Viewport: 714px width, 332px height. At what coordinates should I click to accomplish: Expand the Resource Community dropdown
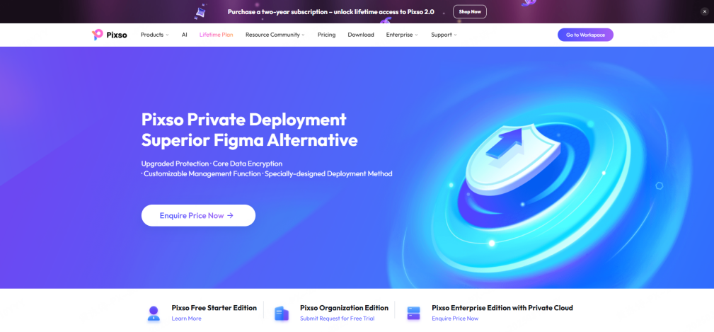(275, 35)
